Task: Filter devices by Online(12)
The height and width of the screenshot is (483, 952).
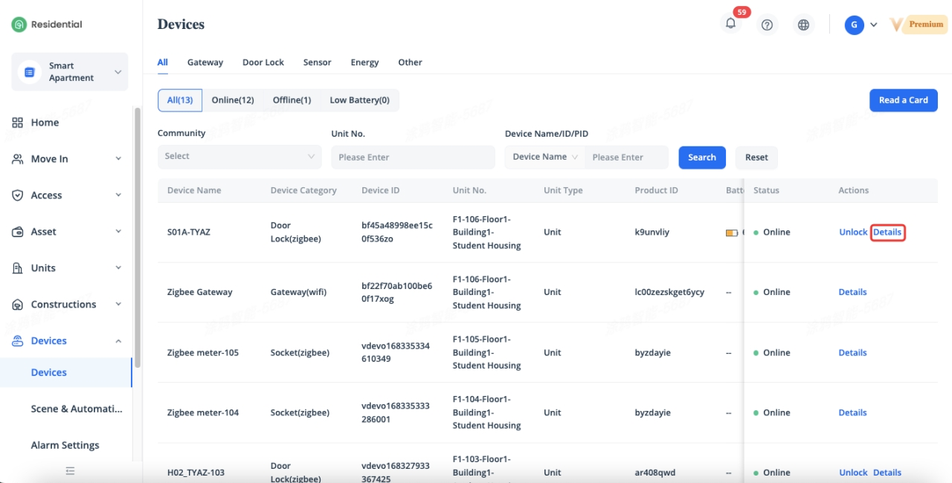Action: 233,100
